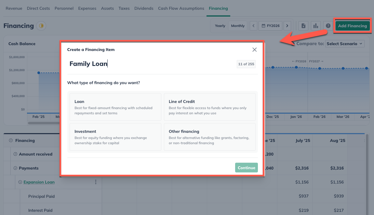Close the Create a Financing Item dialog
This screenshot has height=215, width=374.
coord(255,49)
